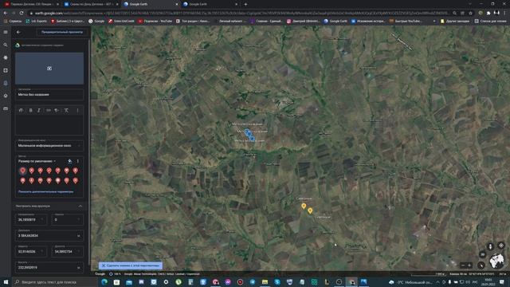Click the Pegman street view icon
The height and width of the screenshot is (287, 510).
490,246
